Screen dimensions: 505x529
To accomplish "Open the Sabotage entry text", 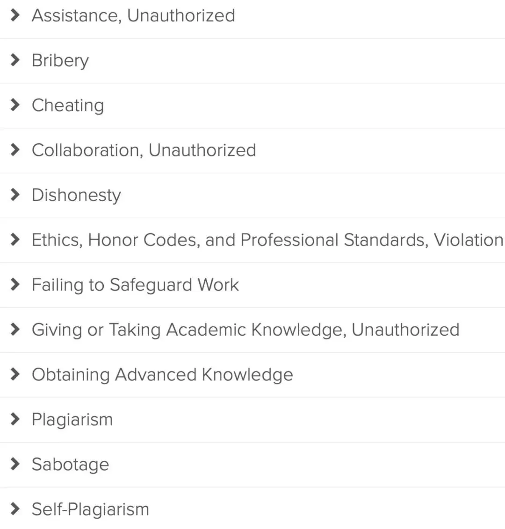I will (x=70, y=464).
